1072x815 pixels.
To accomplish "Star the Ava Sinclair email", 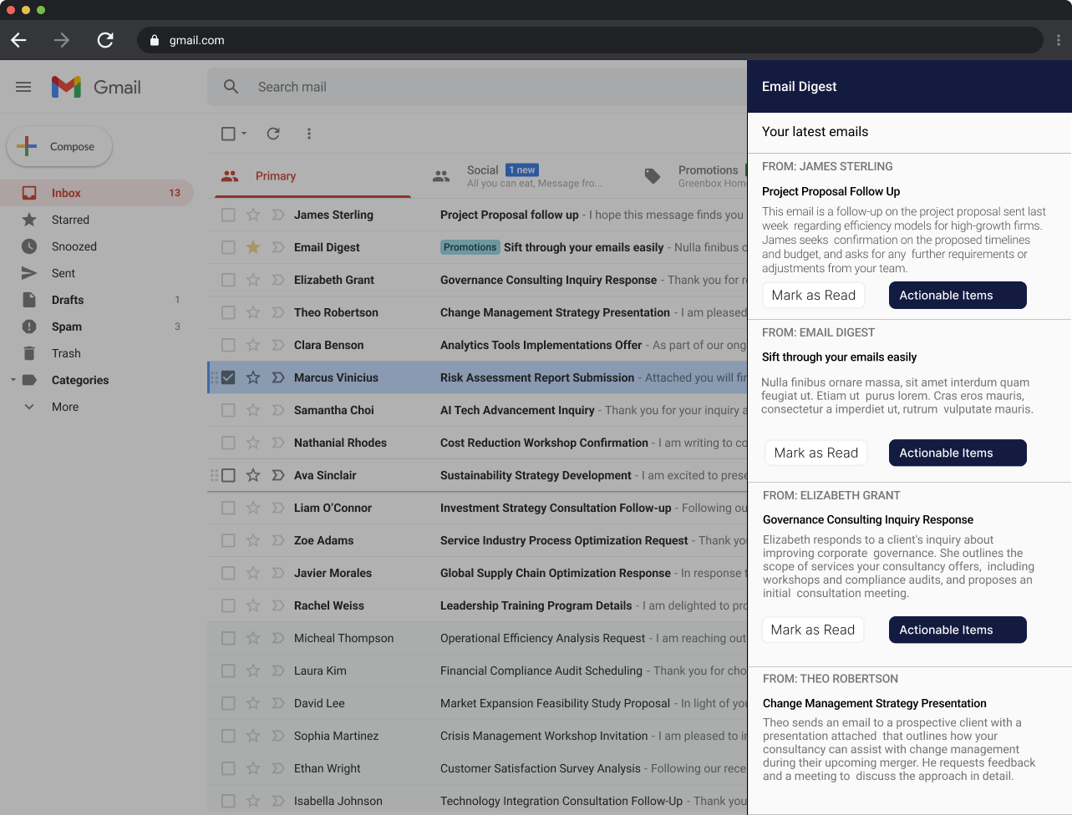I will pos(253,475).
